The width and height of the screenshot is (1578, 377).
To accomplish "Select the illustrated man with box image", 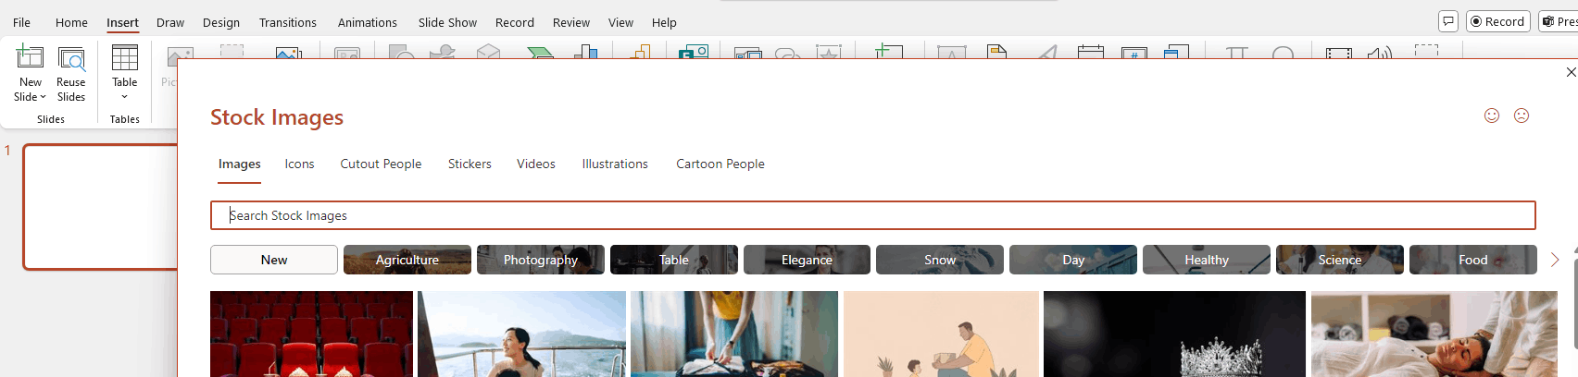I will [x=941, y=334].
